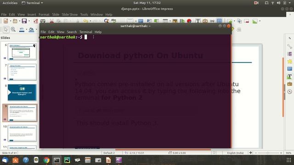The height and width of the screenshot is (165, 294).
Task: Open Gallery icon in right sidebar
Action: tap(290, 84)
